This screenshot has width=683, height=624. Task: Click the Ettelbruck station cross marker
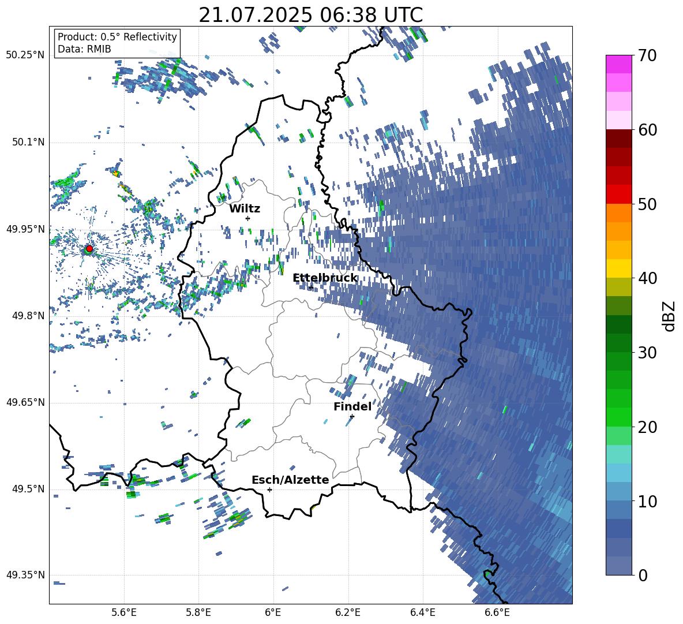pos(310,287)
